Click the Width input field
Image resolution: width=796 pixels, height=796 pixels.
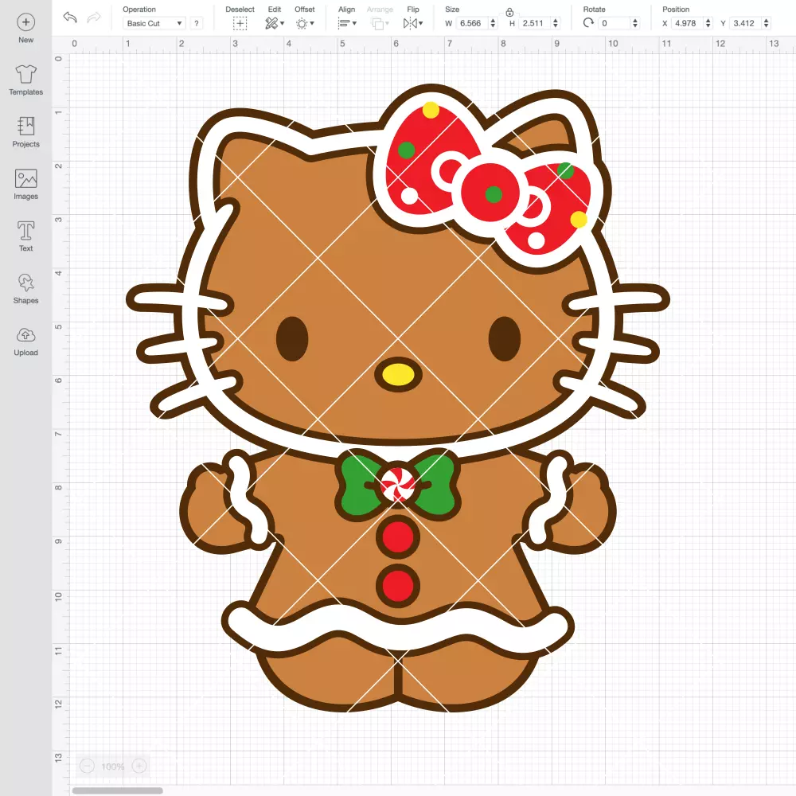471,23
